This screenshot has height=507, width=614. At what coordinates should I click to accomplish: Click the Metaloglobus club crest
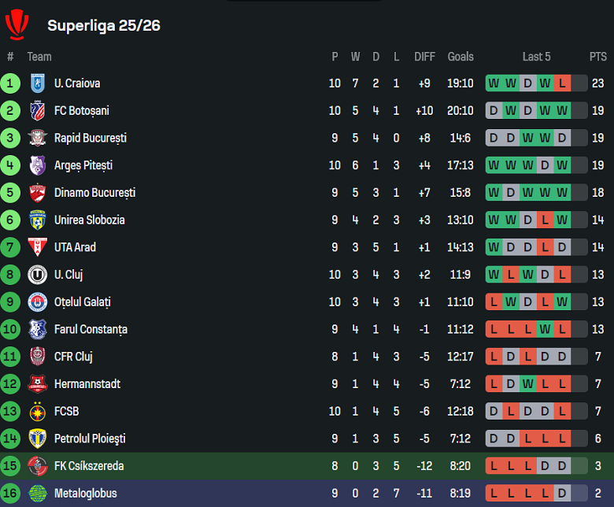[37, 493]
